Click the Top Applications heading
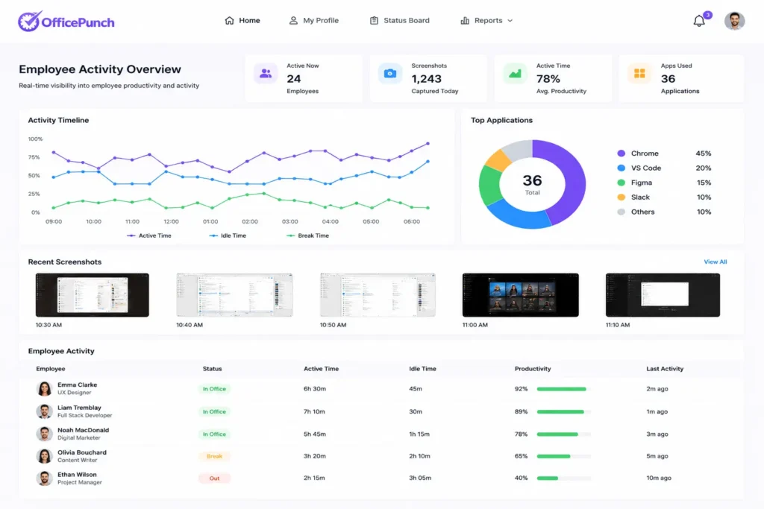Screen dimensions: 764x509 (501, 120)
